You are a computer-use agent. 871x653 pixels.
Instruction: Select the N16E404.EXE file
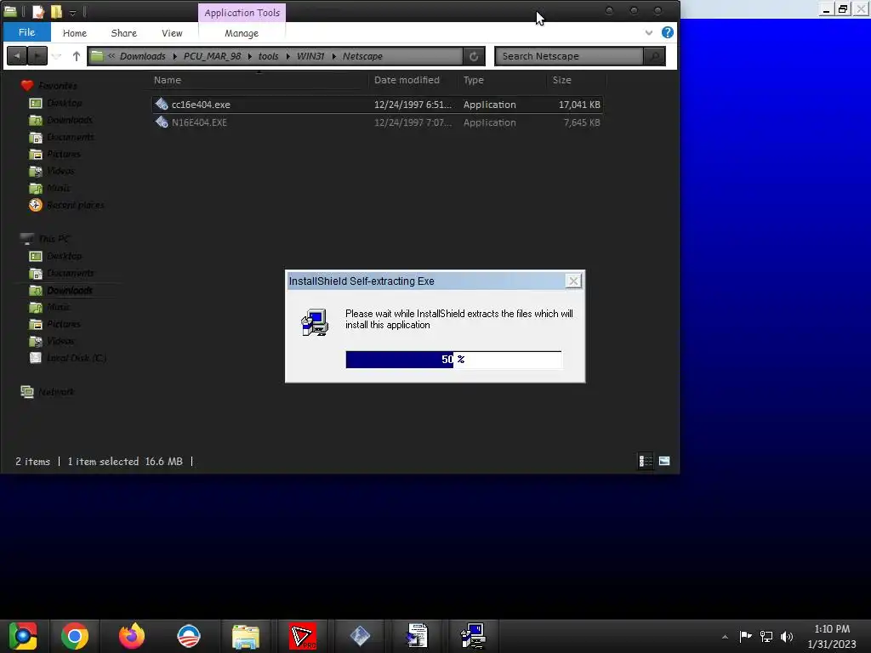point(377,122)
